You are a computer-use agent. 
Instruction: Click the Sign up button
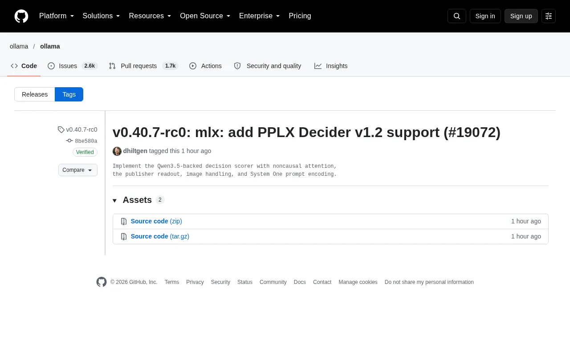point(521,16)
